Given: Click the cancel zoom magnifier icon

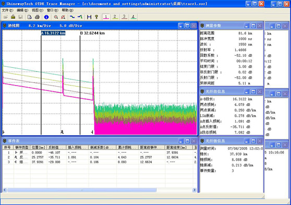Looking at the screenshot, I should (63, 17).
